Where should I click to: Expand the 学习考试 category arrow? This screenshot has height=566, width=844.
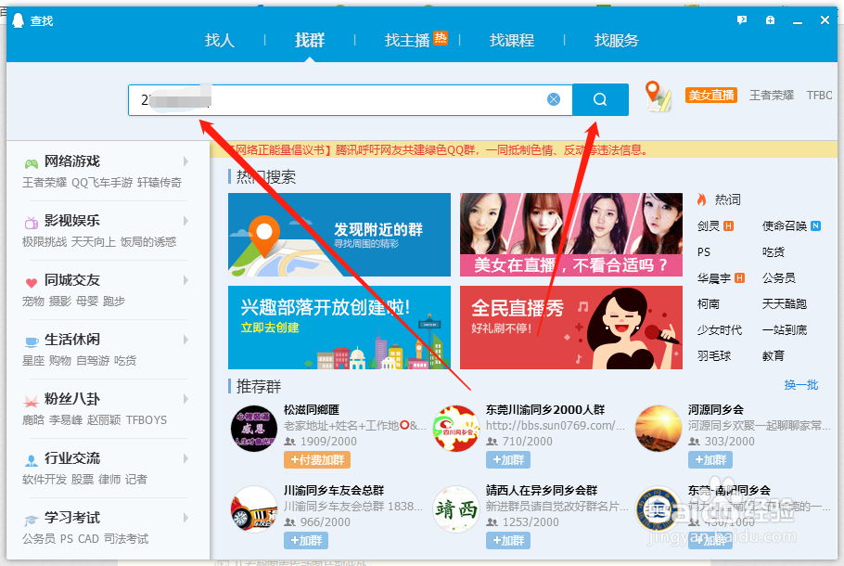click(185, 518)
